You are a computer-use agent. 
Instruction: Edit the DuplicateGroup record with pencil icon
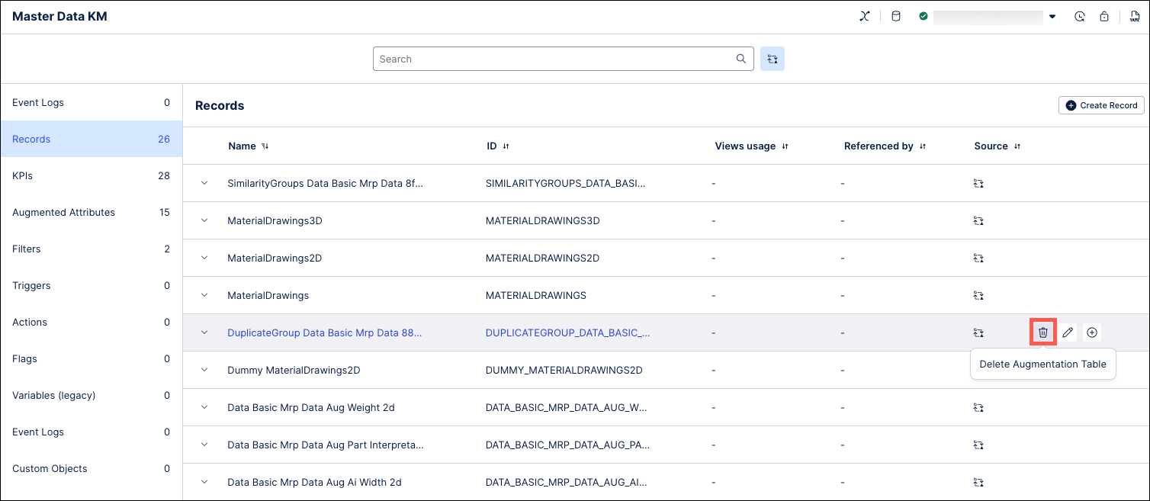[1068, 332]
